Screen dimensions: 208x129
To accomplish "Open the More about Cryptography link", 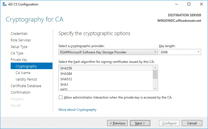I will [77, 110].
